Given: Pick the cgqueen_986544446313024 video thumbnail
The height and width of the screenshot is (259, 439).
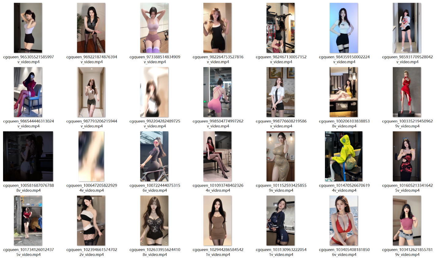Looking at the screenshot, I should [x=28, y=92].
